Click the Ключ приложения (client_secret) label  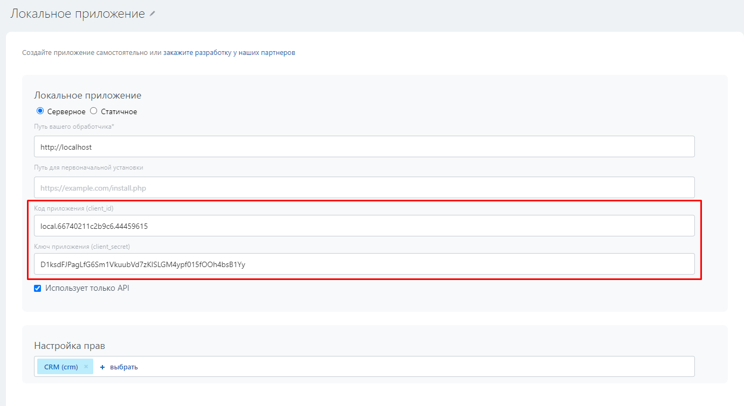(82, 247)
